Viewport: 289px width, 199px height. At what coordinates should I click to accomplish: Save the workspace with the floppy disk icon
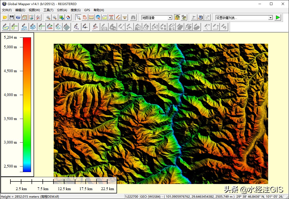point(12,18)
